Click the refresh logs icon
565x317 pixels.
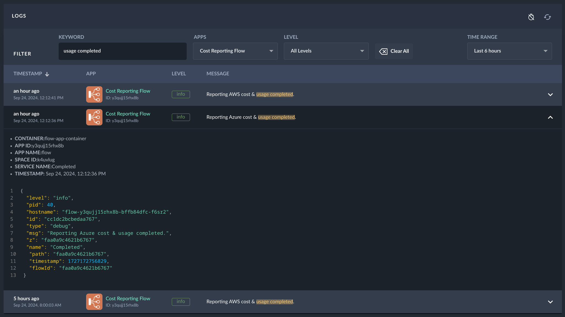tap(547, 17)
